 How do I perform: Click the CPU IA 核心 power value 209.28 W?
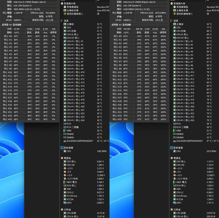(x=211, y=217)
